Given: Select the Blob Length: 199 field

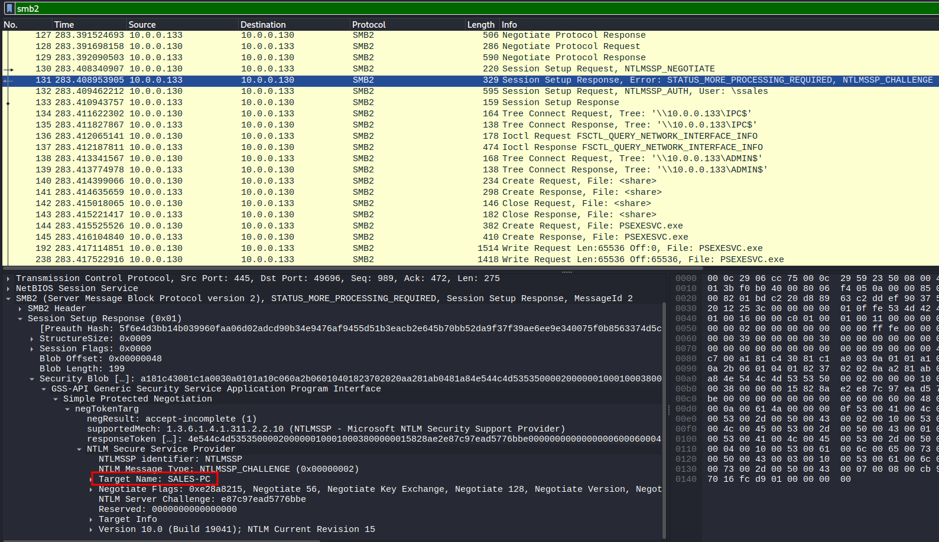Looking at the screenshot, I should [x=82, y=369].
